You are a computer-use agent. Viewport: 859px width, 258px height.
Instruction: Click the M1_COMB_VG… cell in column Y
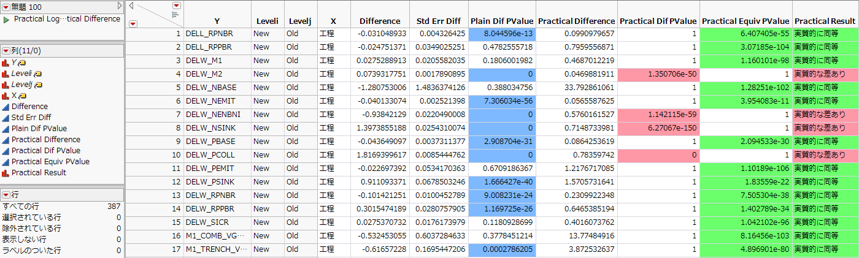tap(217, 236)
